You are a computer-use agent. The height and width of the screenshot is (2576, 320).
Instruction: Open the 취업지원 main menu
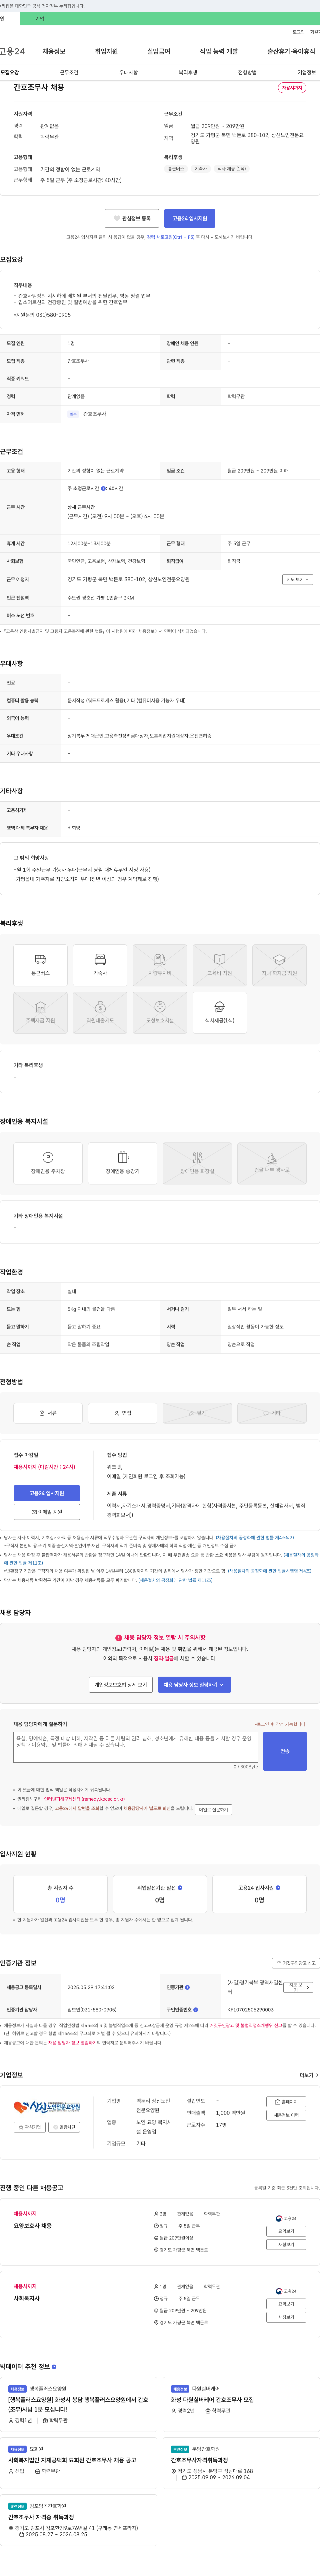pos(106,51)
